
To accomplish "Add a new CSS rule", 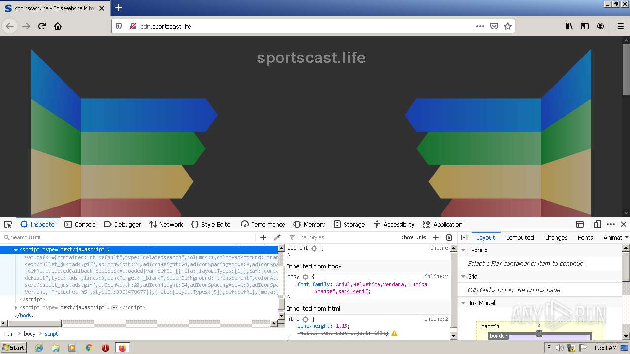I will [436, 237].
